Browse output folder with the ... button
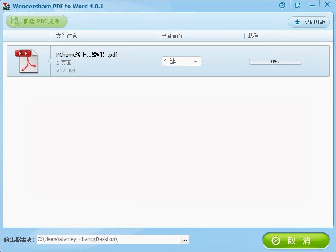The height and width of the screenshot is (252, 336). 184,239
